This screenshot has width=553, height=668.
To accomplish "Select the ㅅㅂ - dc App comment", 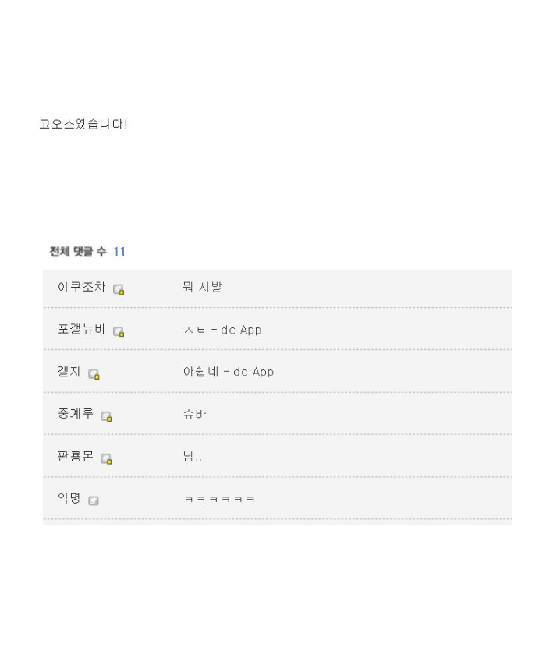I will click(222, 330).
